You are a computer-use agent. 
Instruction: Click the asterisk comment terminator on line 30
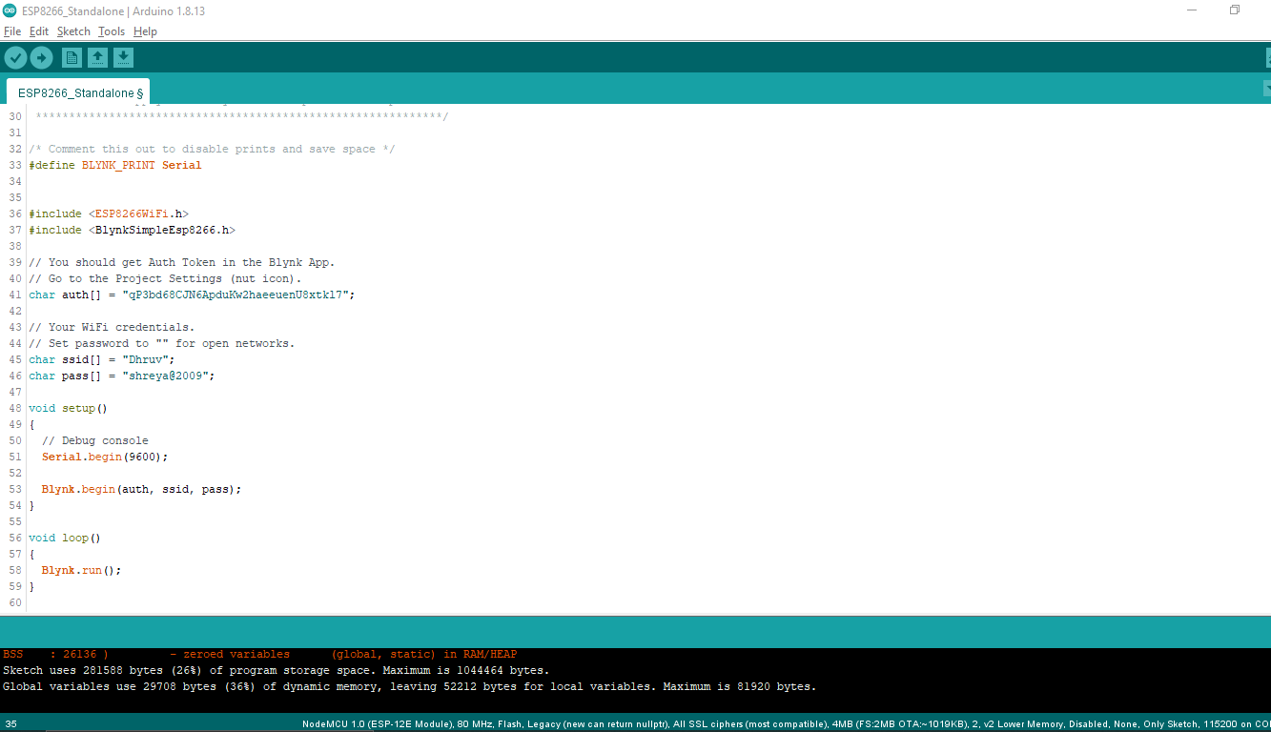241,116
